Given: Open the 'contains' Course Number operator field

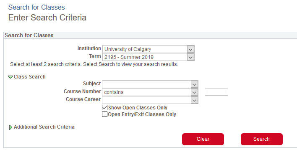Looking at the screenshot, I should tap(150, 92).
